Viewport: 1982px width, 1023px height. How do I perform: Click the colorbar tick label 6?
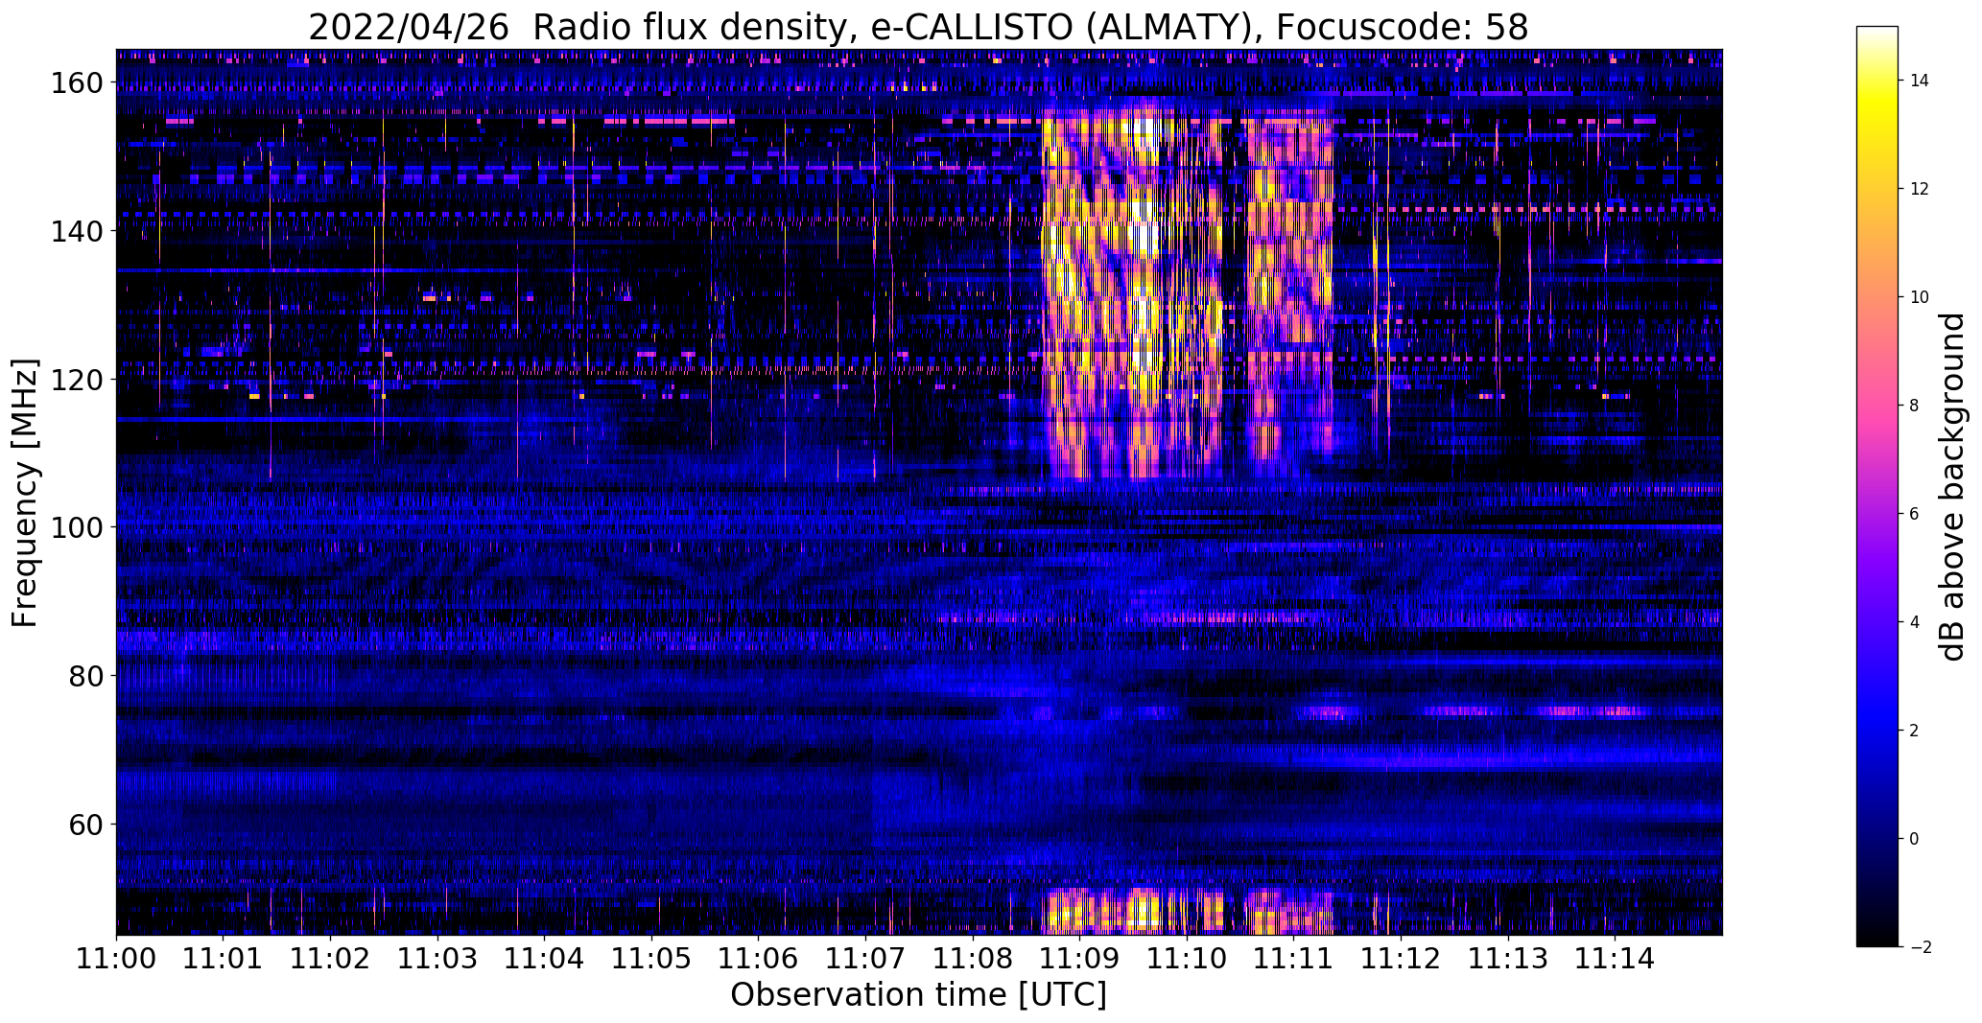1915,514
